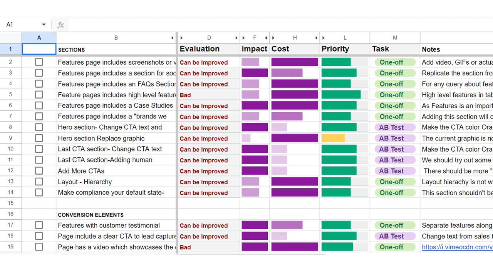Open the Name Box dropdown arrow
493x277 pixels.
[x=44, y=24]
